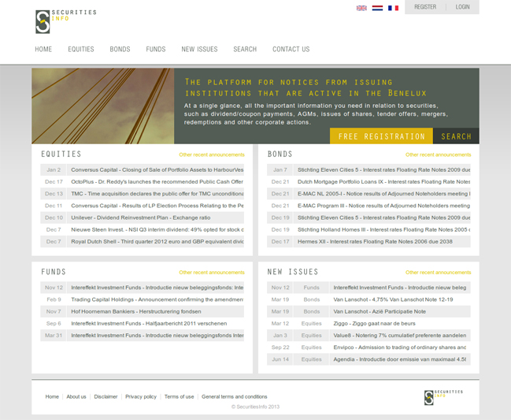Click General terms and conditions footer link
Image resolution: width=511 pixels, height=420 pixels.
[235, 396]
